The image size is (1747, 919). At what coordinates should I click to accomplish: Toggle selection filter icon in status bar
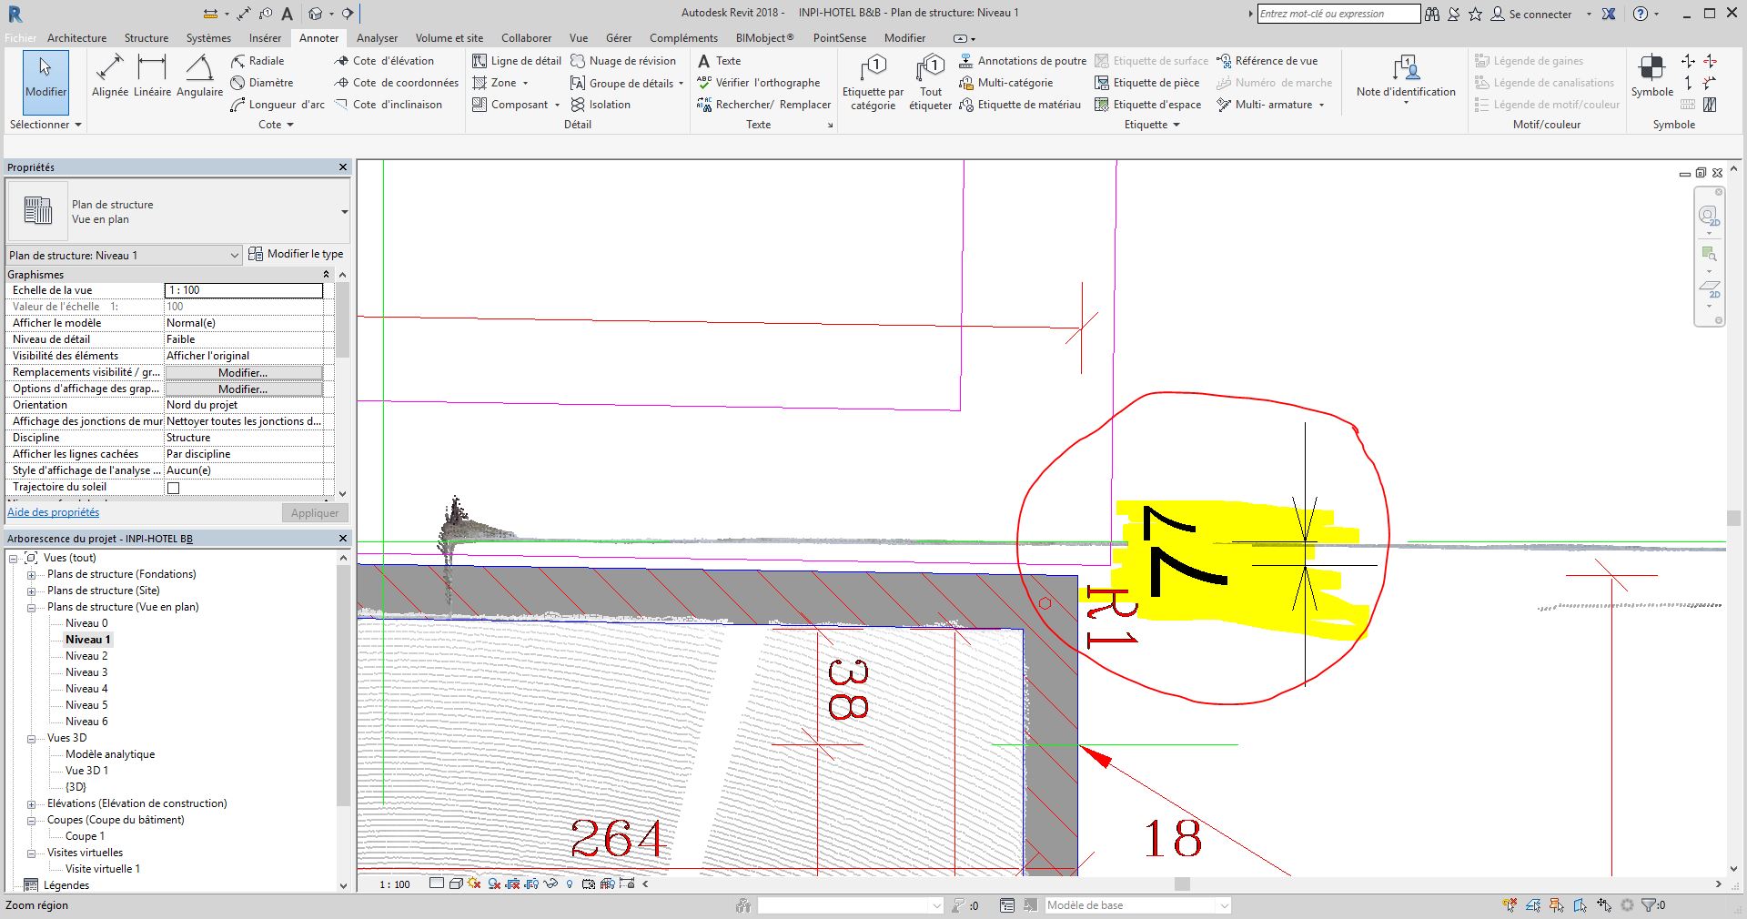tap(1650, 905)
